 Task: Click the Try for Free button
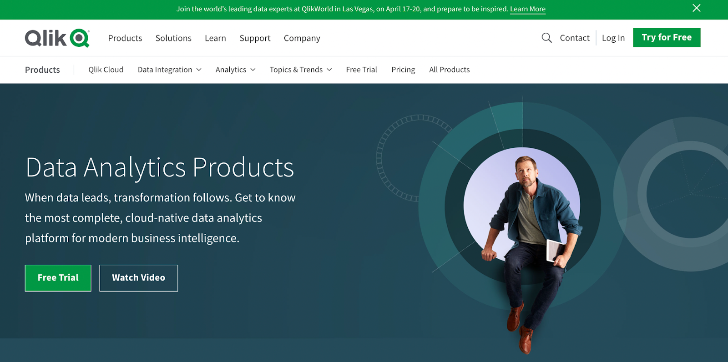667,37
